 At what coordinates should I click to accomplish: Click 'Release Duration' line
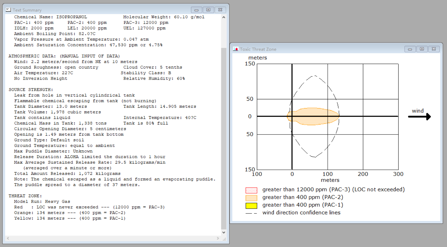point(90,157)
